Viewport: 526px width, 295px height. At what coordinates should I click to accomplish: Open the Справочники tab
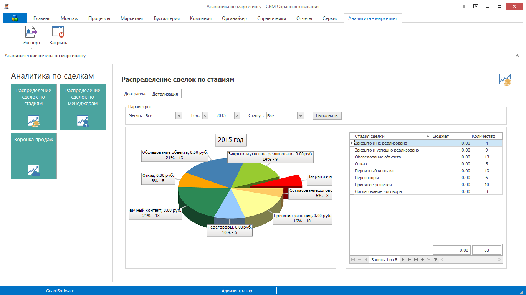point(271,18)
